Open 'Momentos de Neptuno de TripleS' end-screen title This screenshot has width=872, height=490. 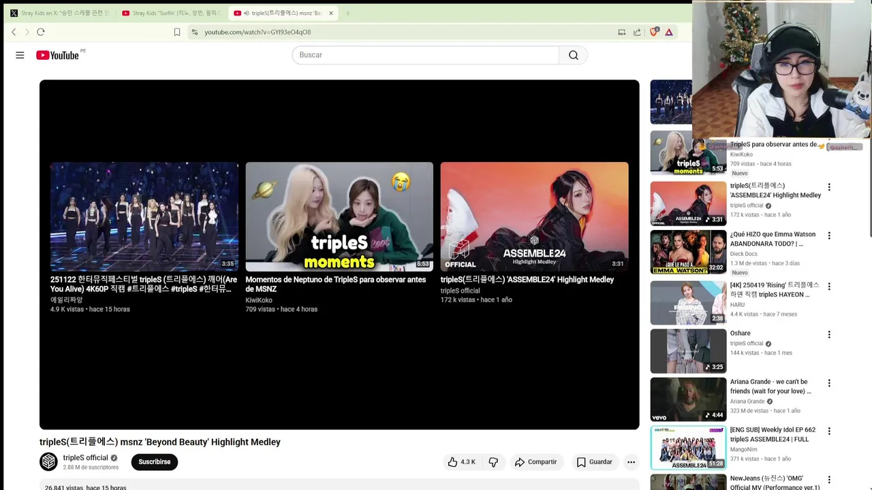pyautogui.click(x=336, y=284)
